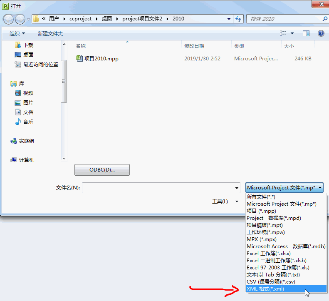Select 下载 in navigation pane
Image resolution: width=329 pixels, height=301 pixels.
[x=24, y=45]
